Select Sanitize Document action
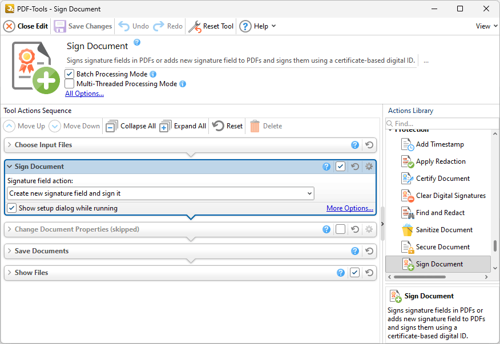Image resolution: width=500 pixels, height=344 pixels. pos(438,230)
